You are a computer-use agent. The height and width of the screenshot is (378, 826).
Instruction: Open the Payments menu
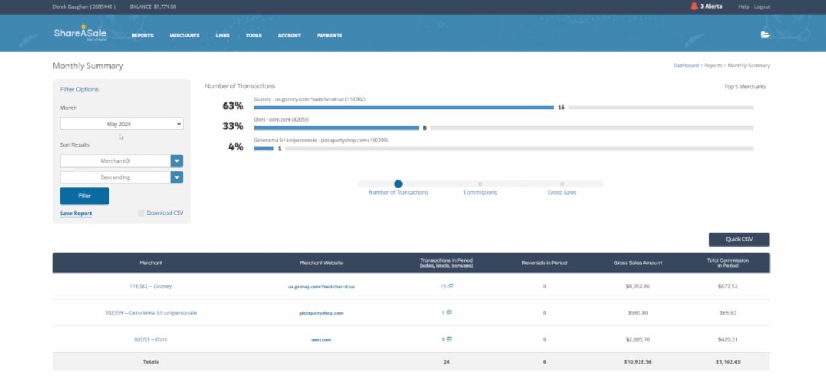pos(329,36)
